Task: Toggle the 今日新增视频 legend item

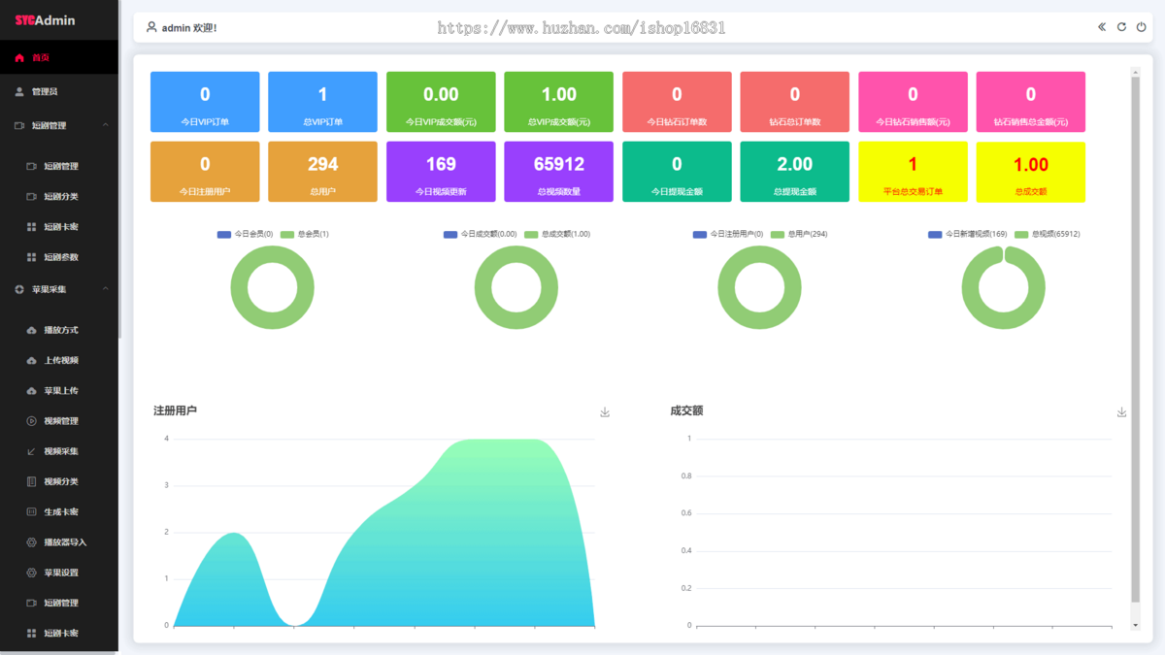Action: point(967,234)
